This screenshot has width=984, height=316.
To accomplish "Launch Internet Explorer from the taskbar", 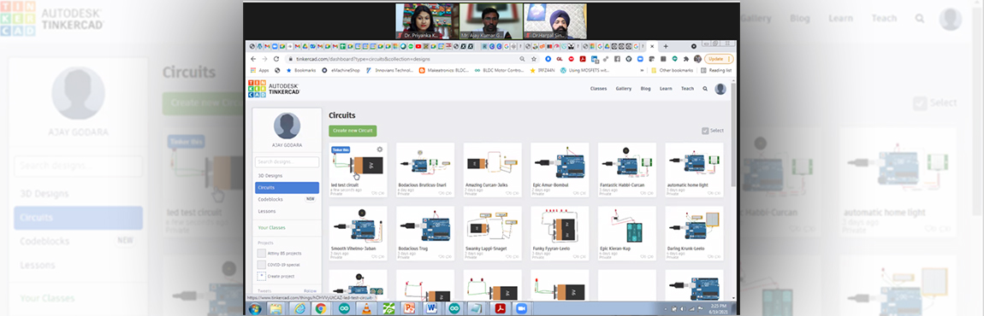I will click(299, 308).
